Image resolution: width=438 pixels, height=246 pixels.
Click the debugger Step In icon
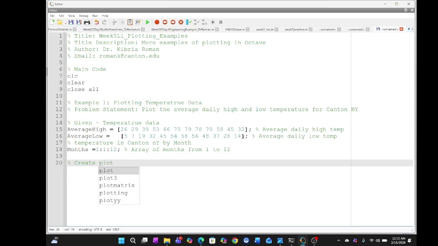(196, 22)
